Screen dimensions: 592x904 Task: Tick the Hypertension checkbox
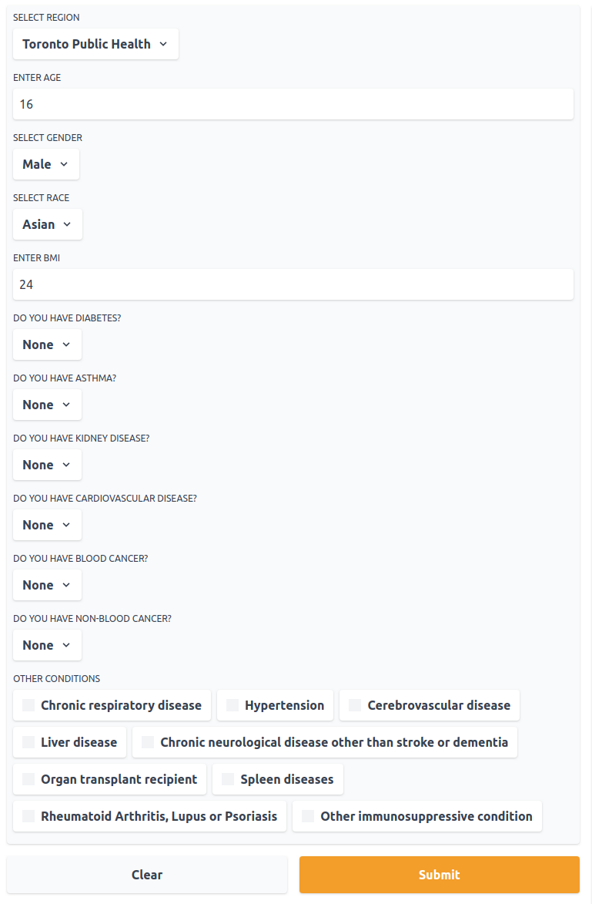232,705
